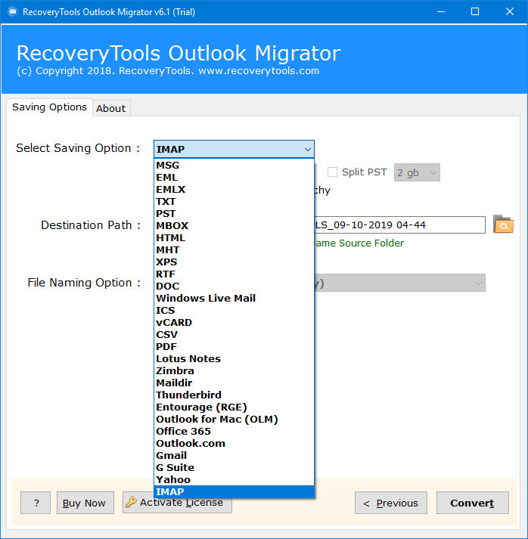This screenshot has width=528, height=539.
Task: Choose the TXT saving option
Action: pos(234,201)
